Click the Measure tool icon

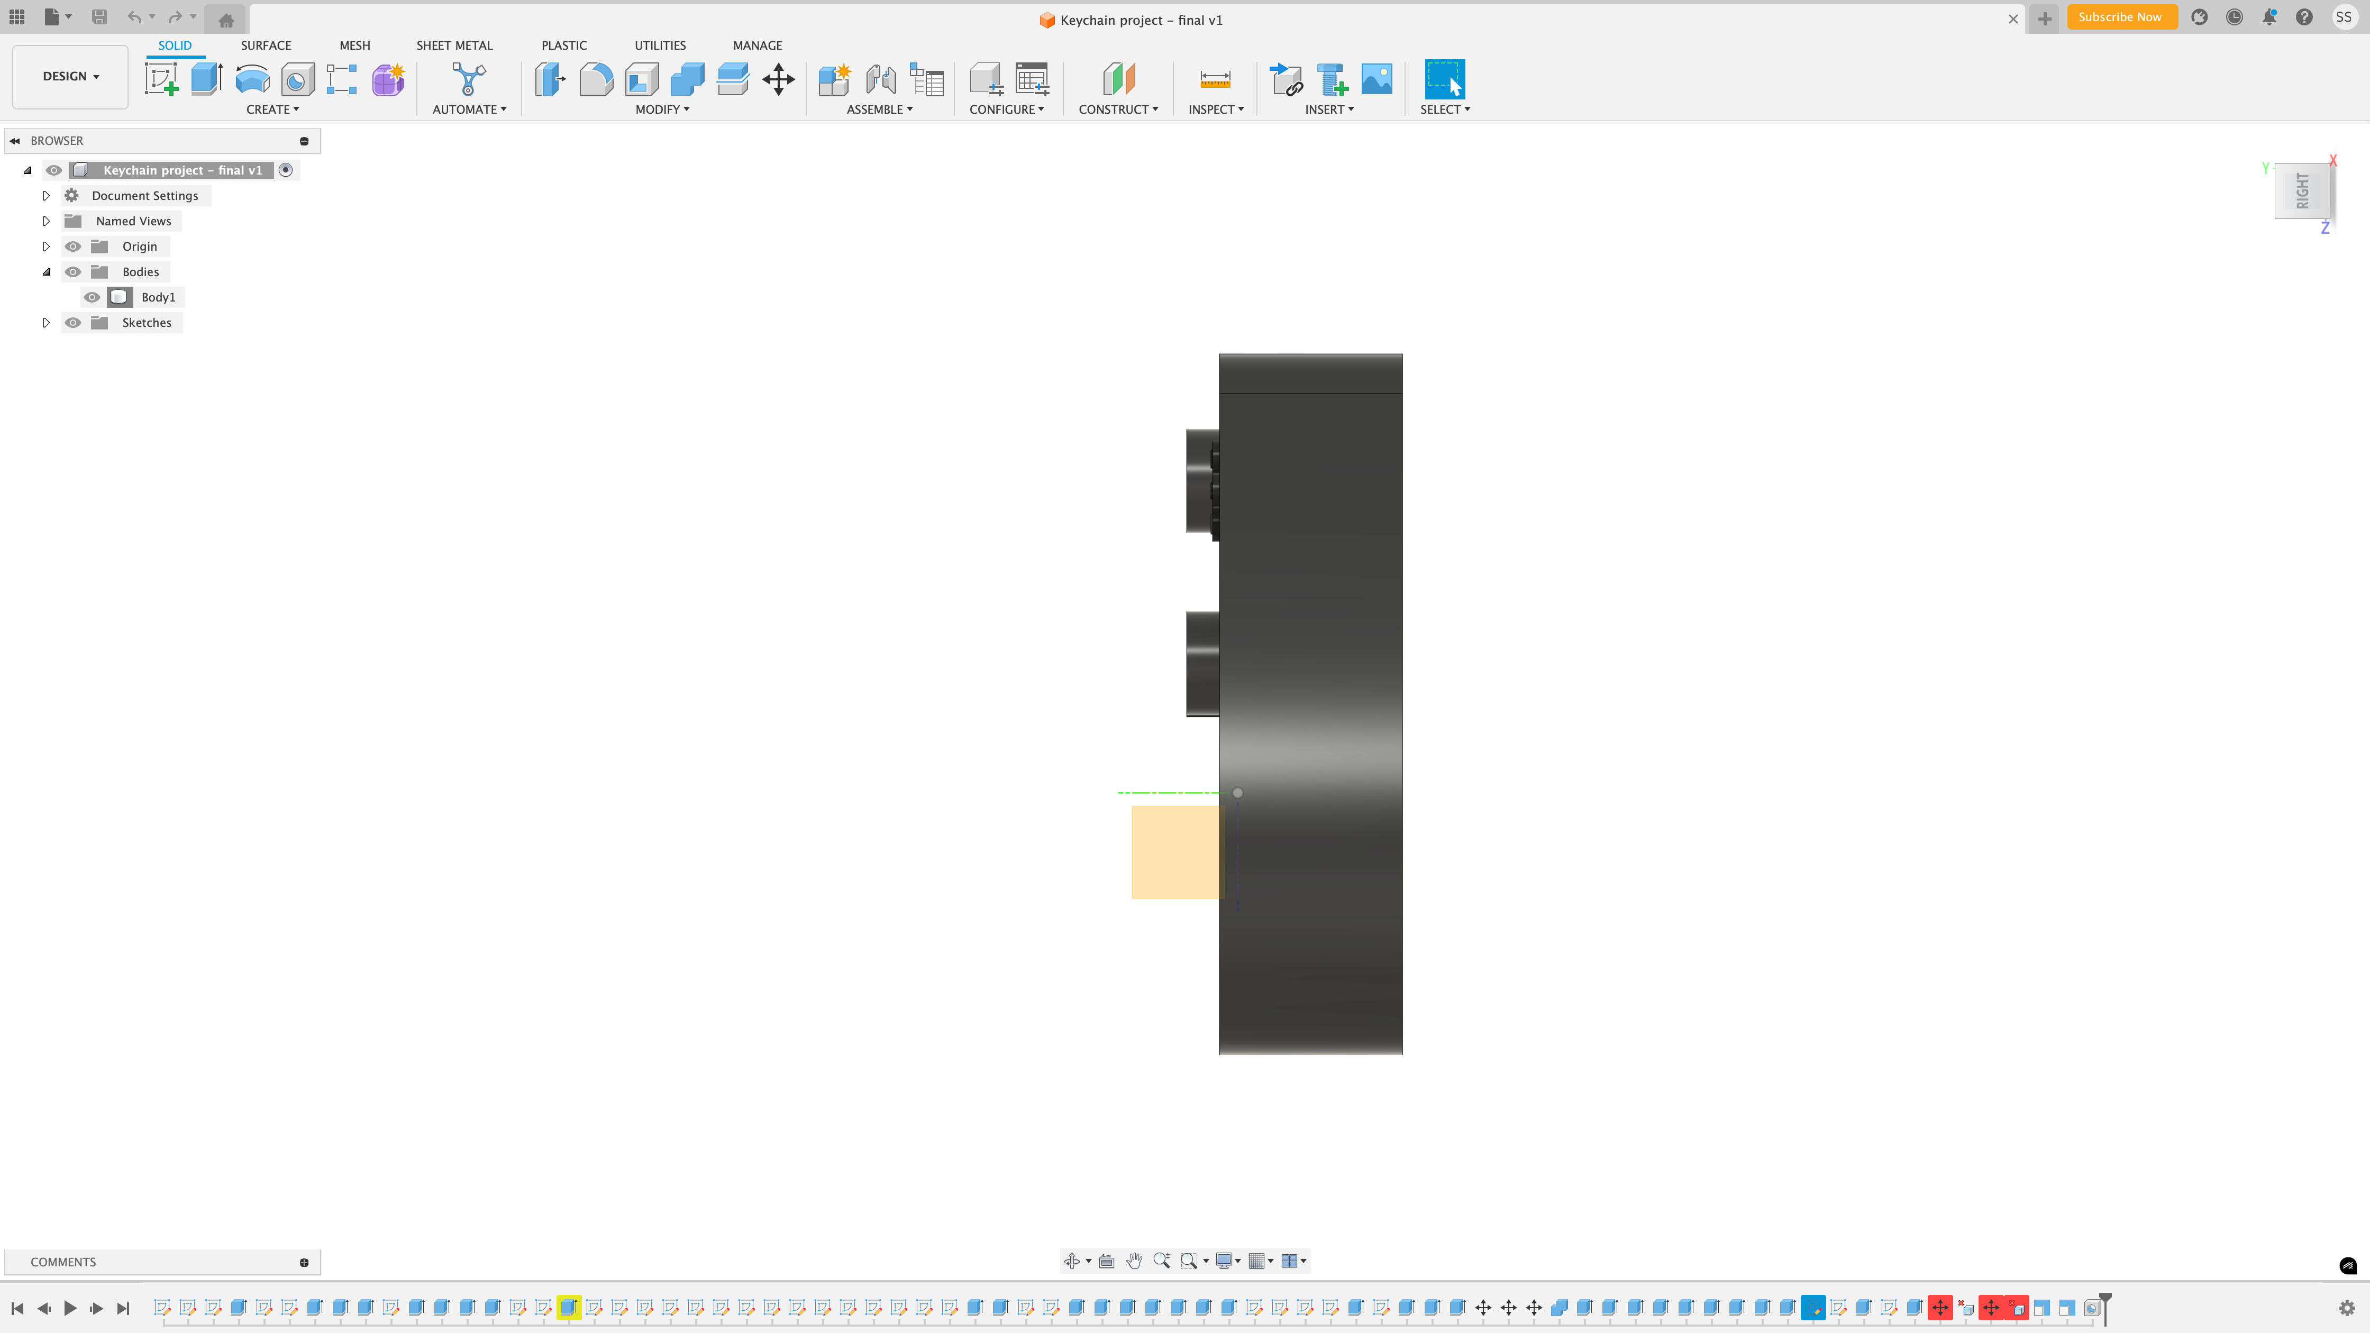1215,79
